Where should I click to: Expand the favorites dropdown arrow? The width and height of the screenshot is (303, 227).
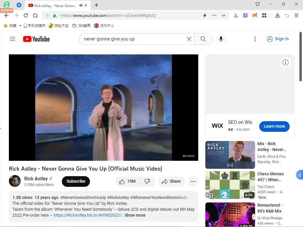(x=20, y=26)
